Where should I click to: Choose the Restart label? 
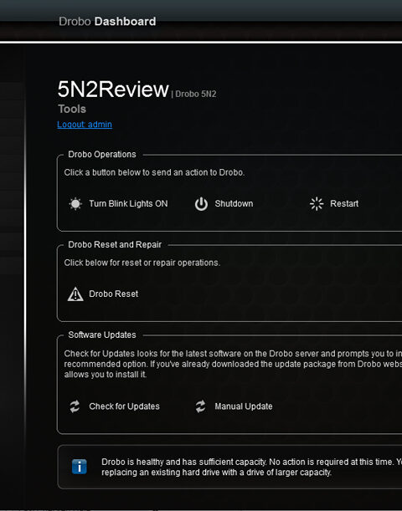(x=344, y=204)
